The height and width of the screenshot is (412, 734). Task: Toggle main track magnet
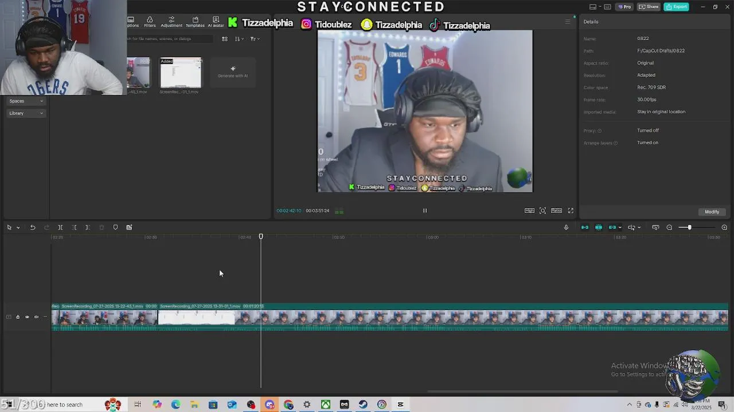pos(585,228)
